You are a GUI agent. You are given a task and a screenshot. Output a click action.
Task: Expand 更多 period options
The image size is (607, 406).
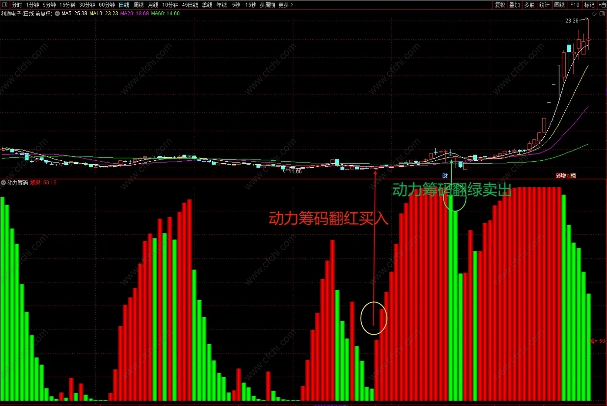(286, 5)
